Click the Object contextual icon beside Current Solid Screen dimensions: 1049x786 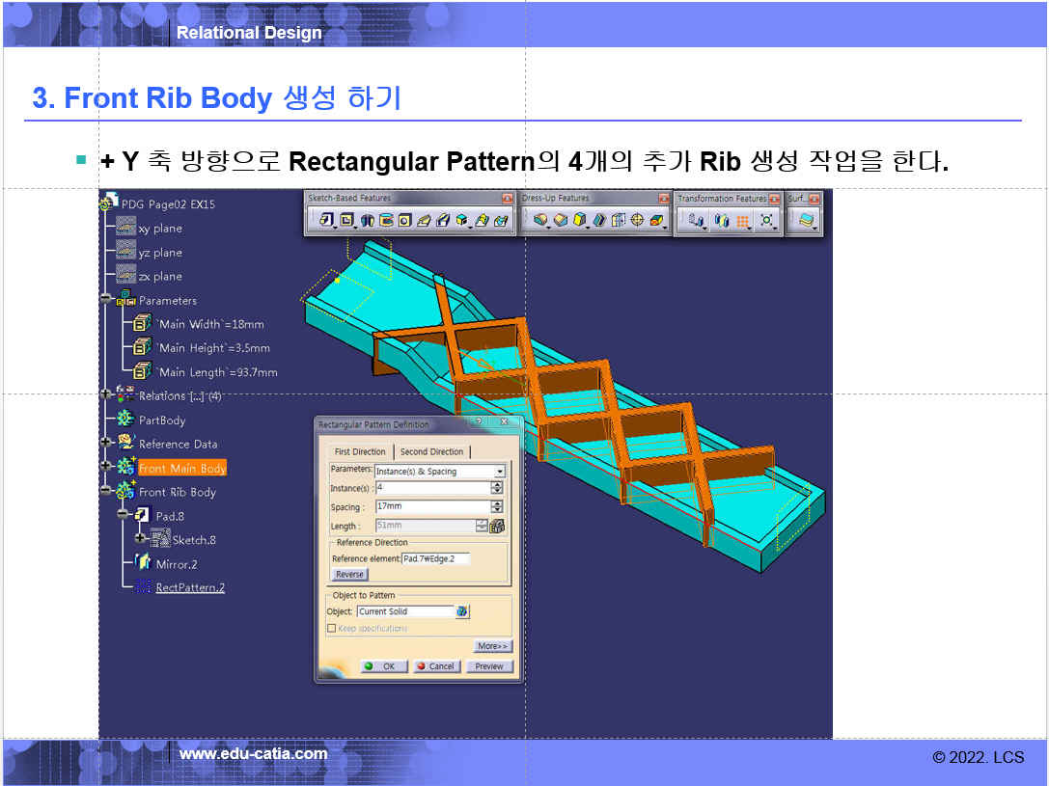[x=463, y=611]
